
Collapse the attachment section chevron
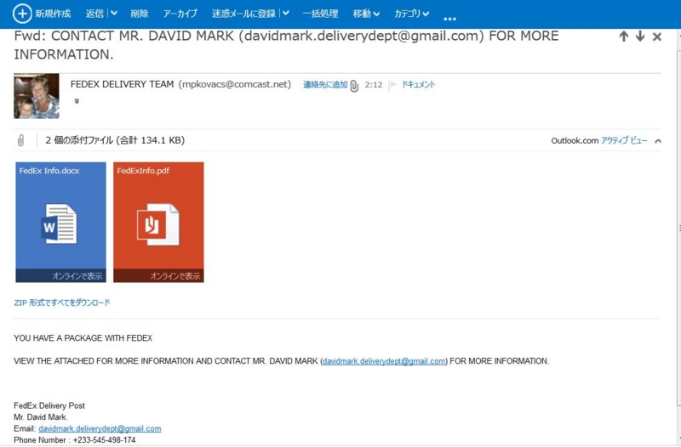click(x=658, y=141)
